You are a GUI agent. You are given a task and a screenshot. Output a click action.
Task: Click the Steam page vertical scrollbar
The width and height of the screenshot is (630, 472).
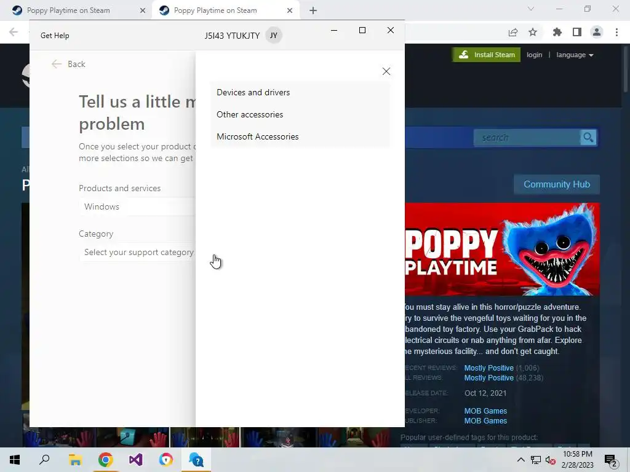tap(626, 68)
